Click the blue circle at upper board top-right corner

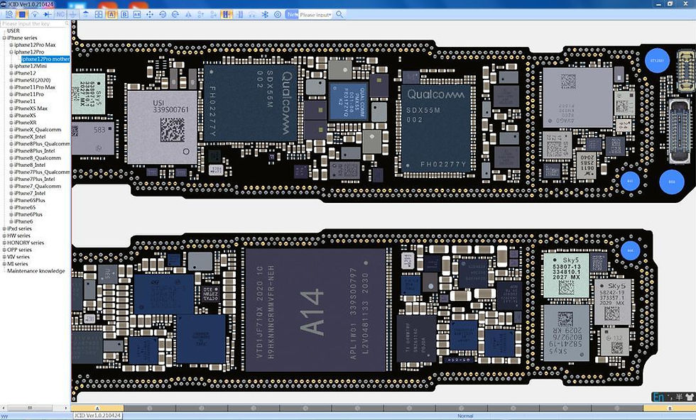[x=657, y=60]
